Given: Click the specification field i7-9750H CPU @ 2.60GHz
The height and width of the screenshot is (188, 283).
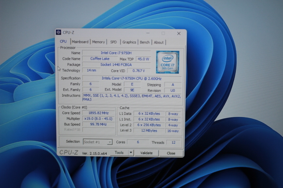Looking at the screenshot, I should pyautogui.click(x=132, y=78).
